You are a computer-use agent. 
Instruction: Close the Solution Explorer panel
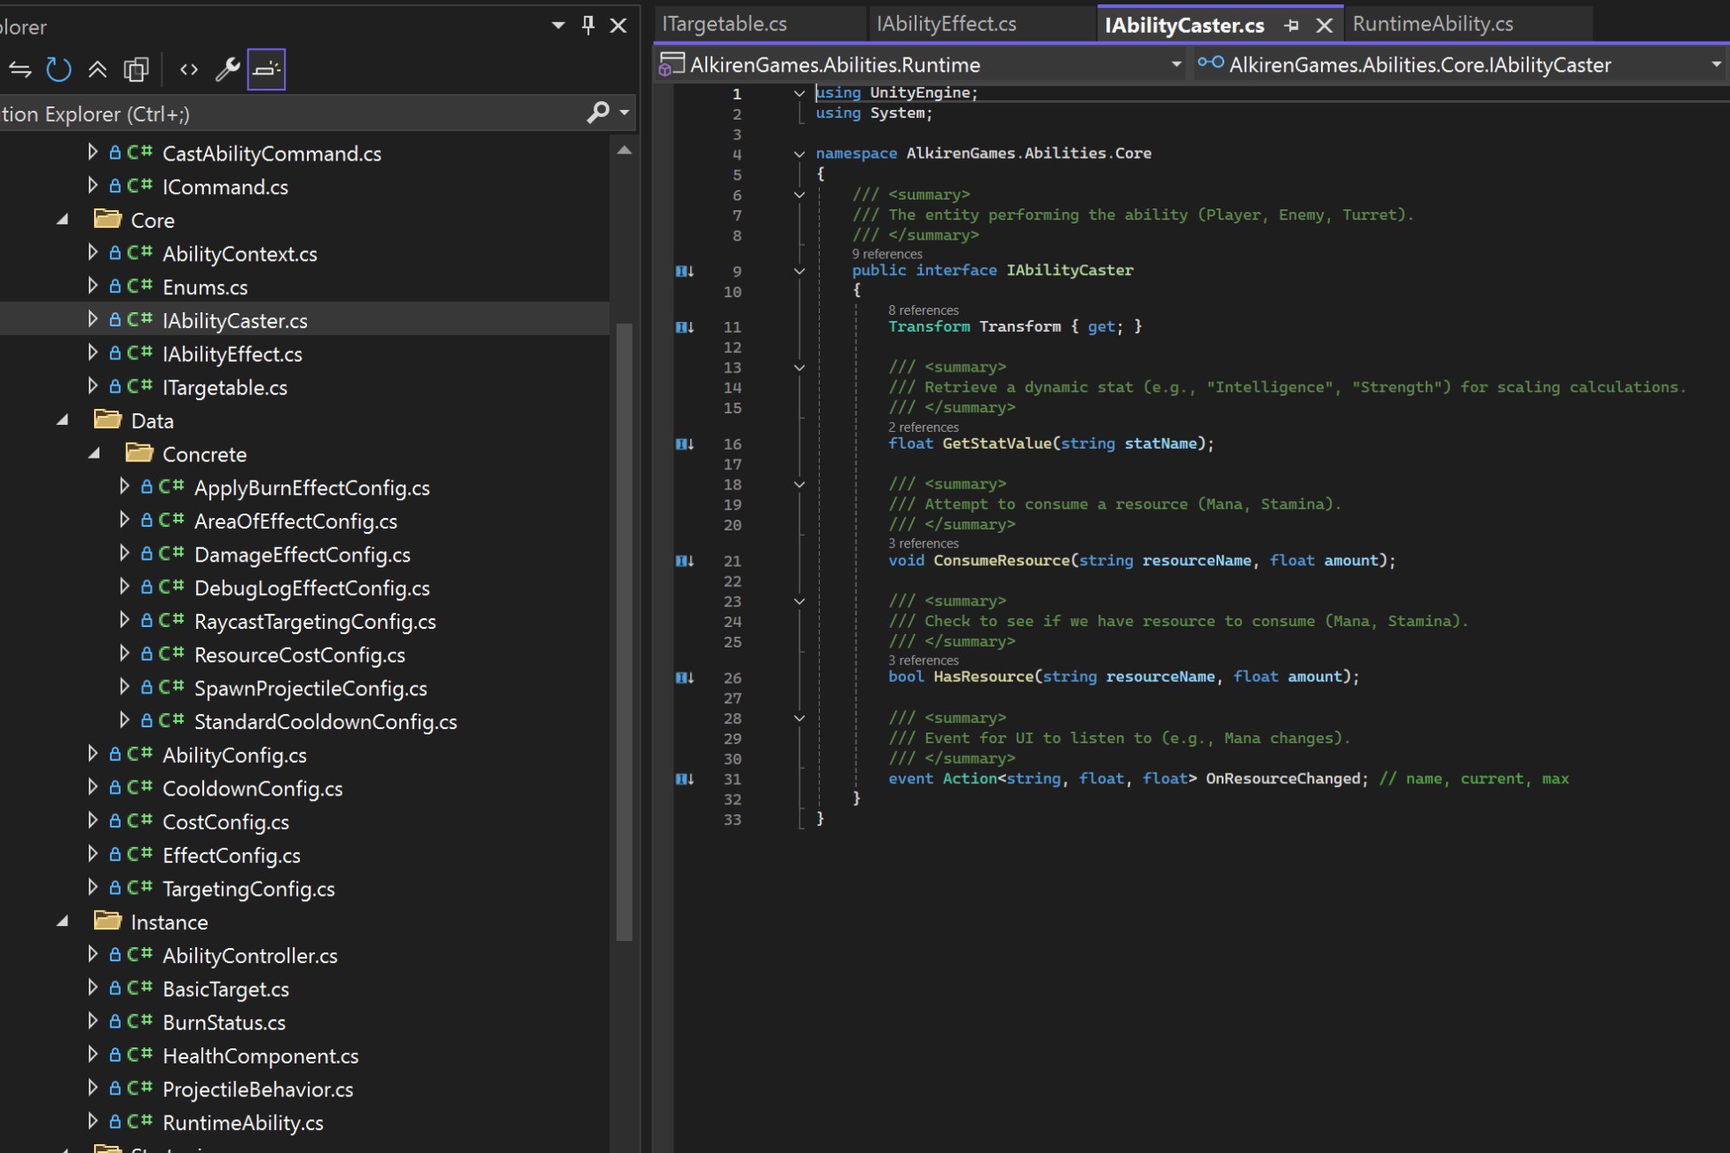coord(618,26)
